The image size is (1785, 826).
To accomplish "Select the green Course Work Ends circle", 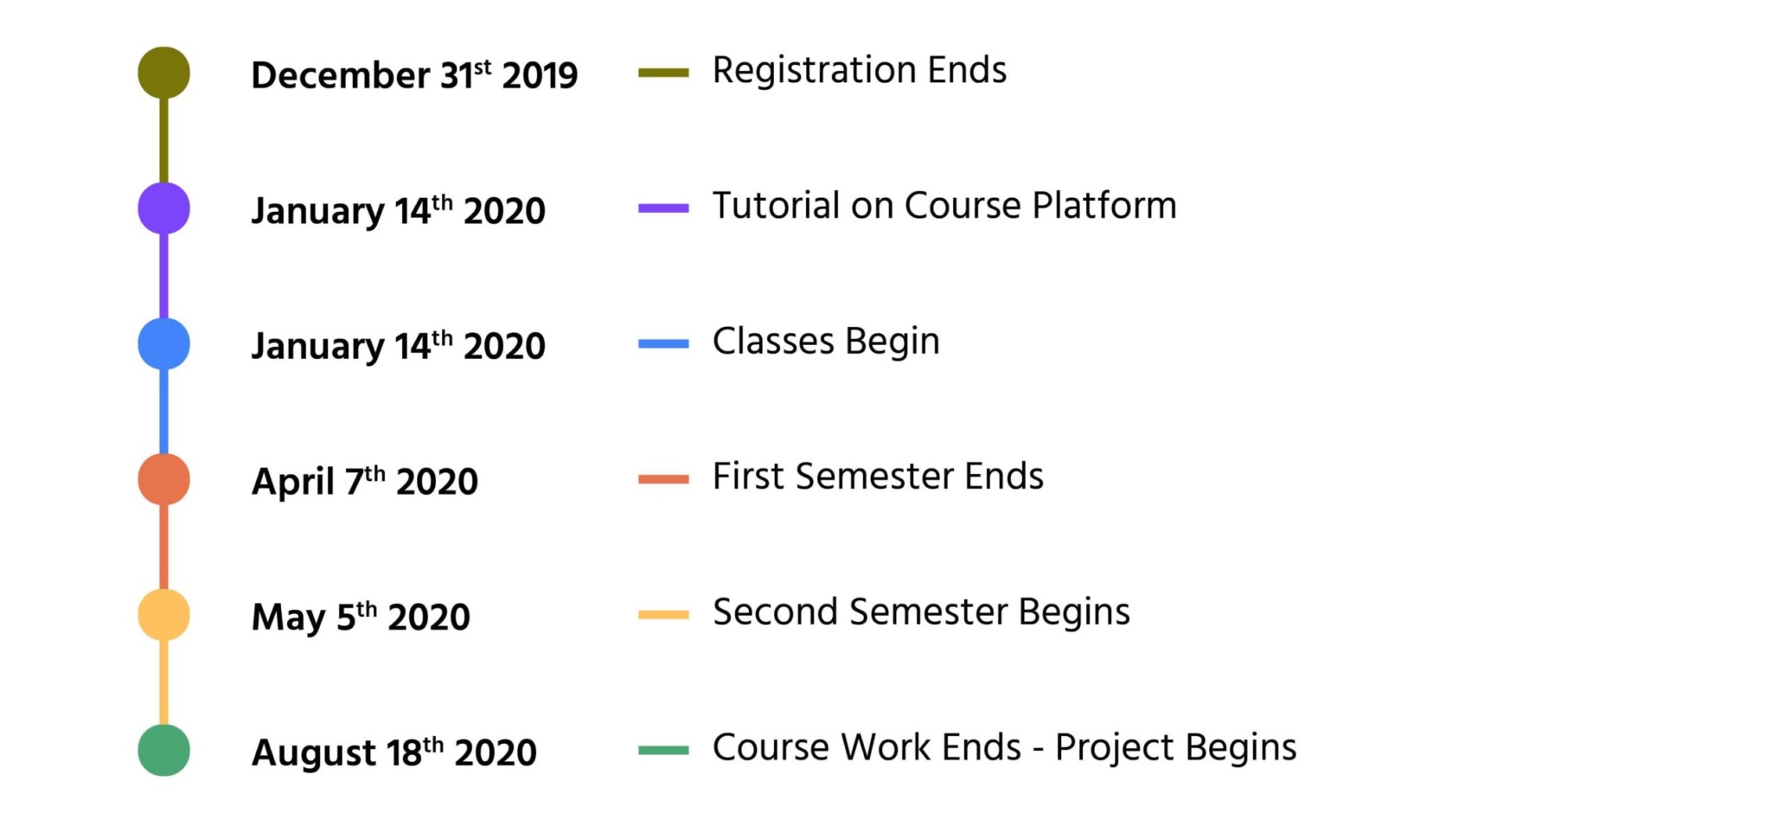I will coord(163,751).
